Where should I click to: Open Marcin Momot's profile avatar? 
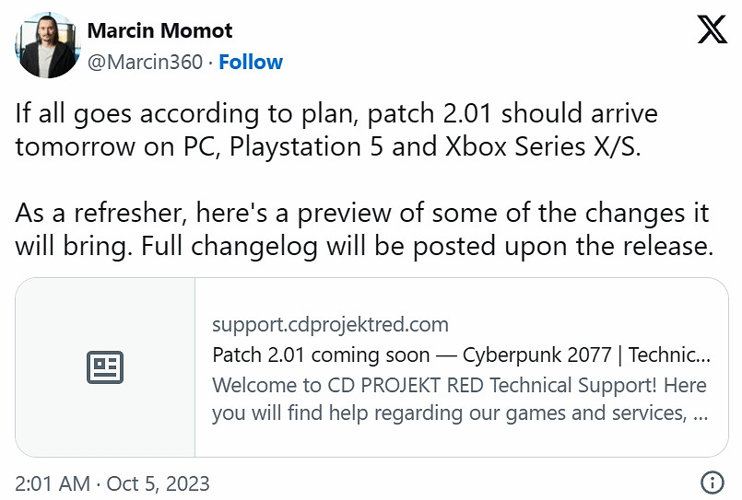tap(45, 45)
